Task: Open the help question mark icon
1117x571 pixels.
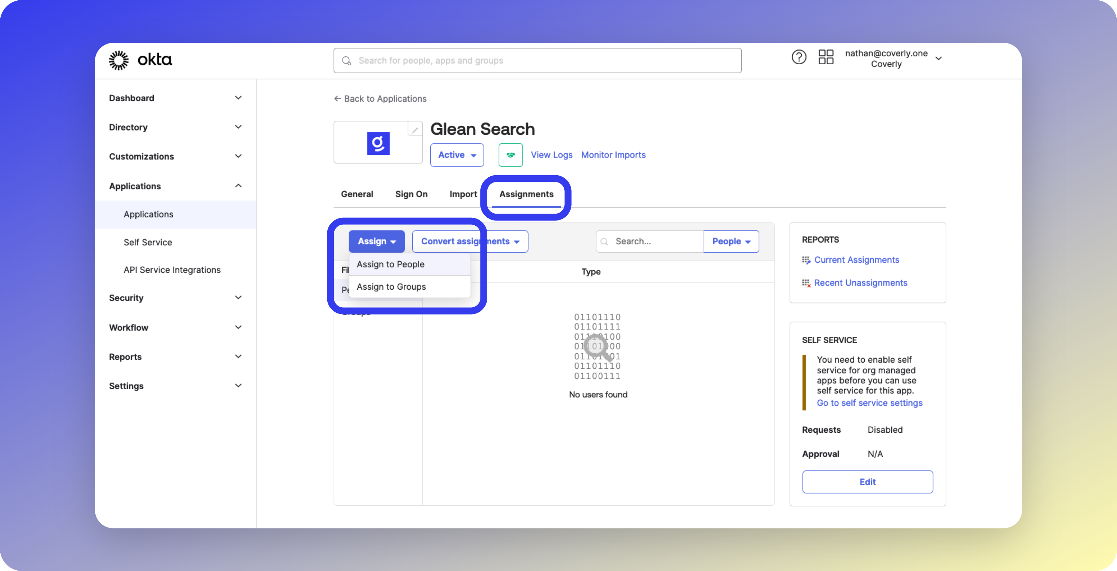Action: [x=798, y=57]
